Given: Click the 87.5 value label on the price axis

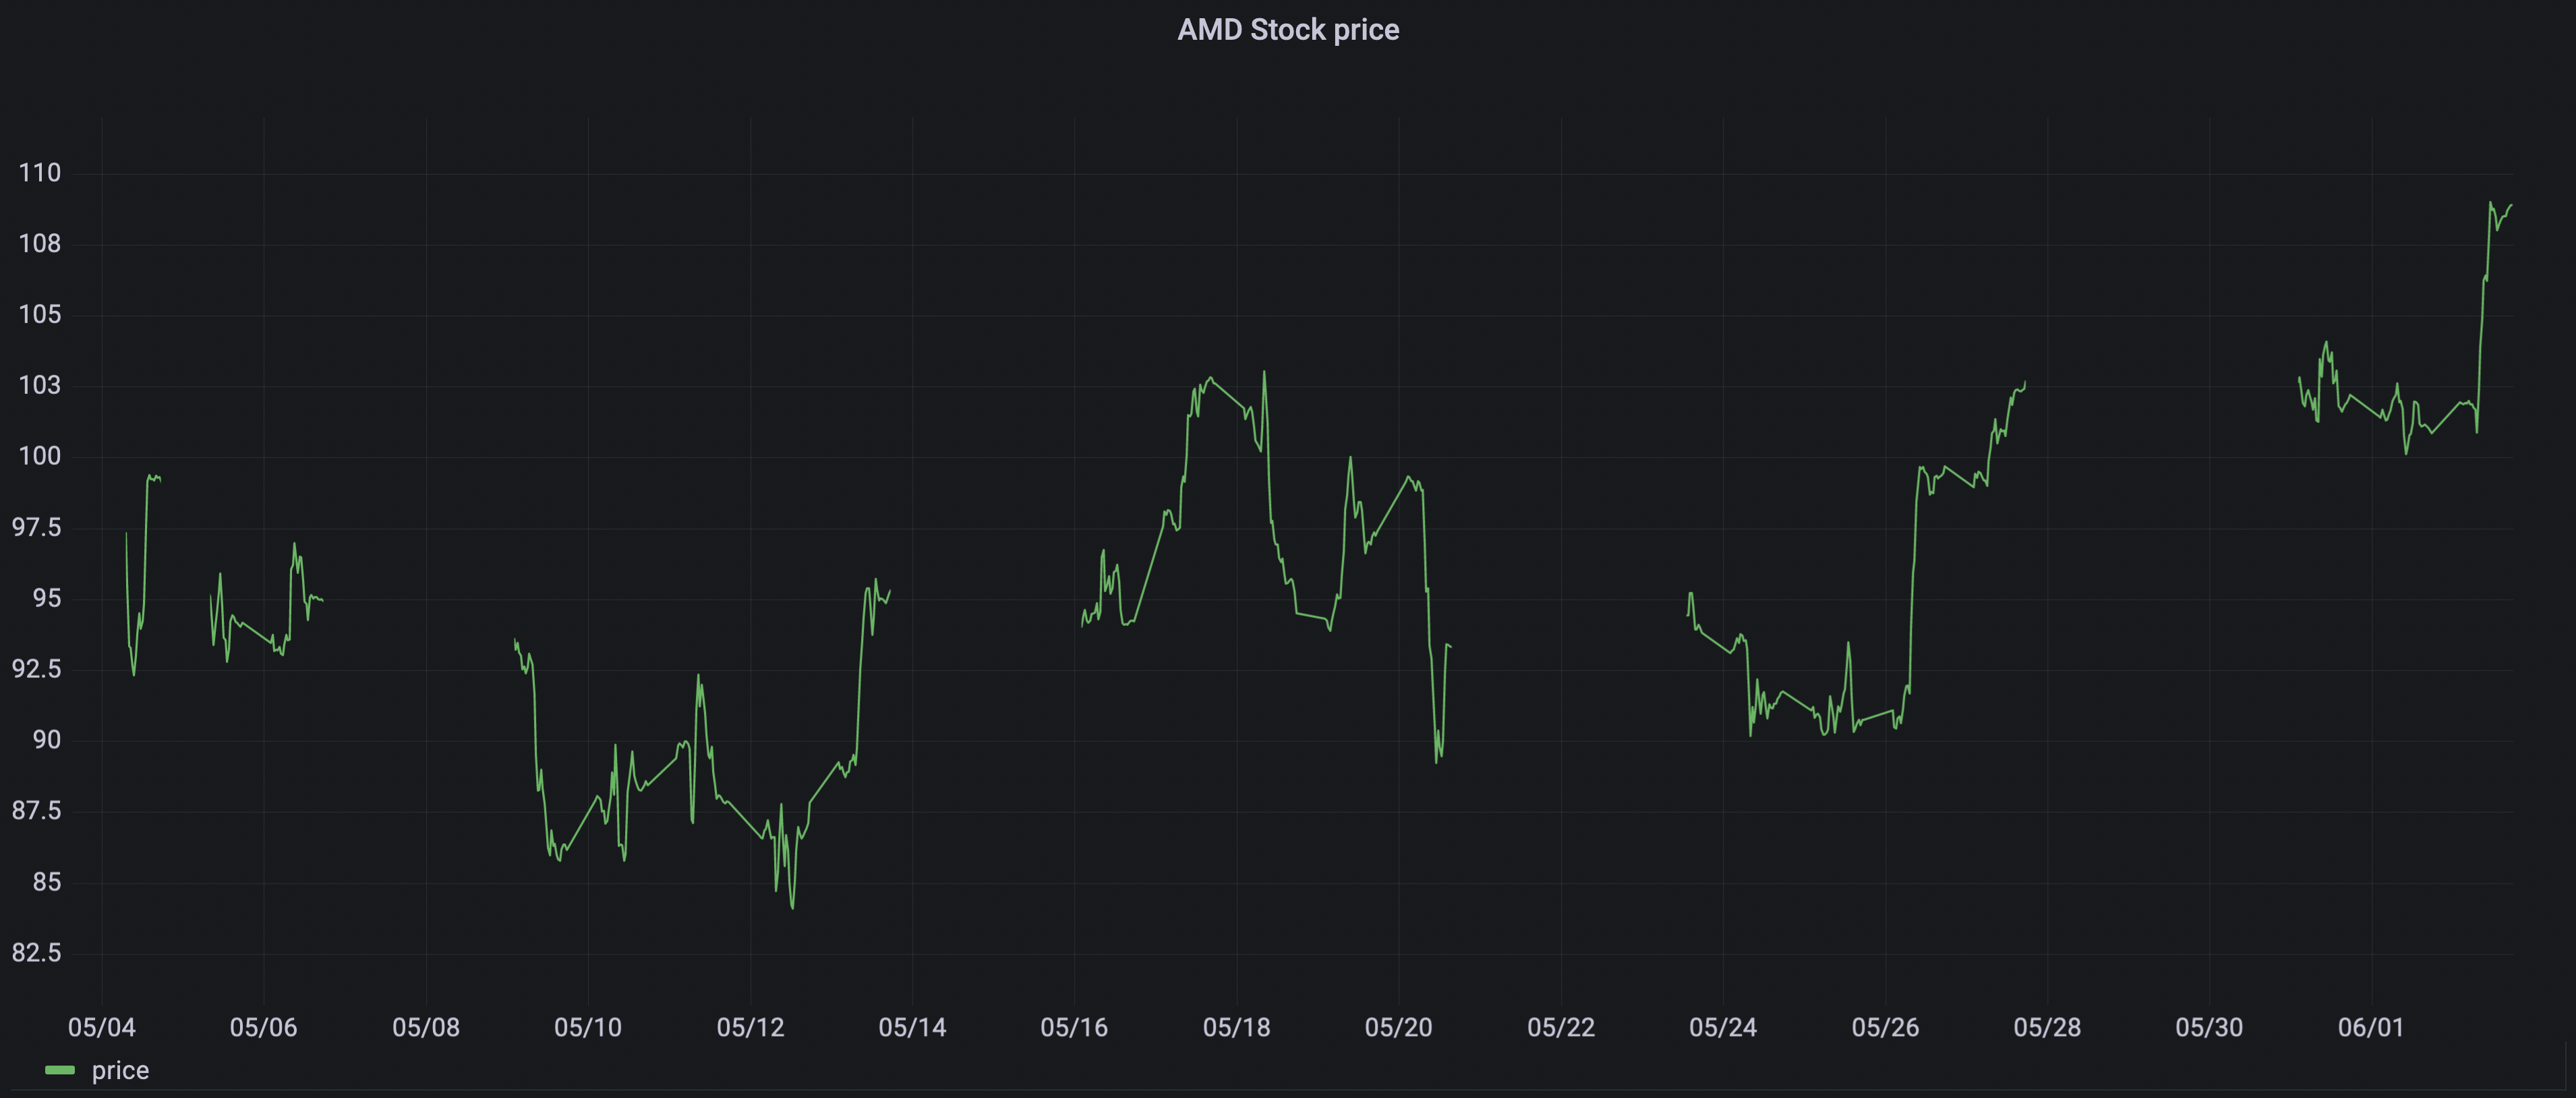Looking at the screenshot, I should [x=36, y=811].
